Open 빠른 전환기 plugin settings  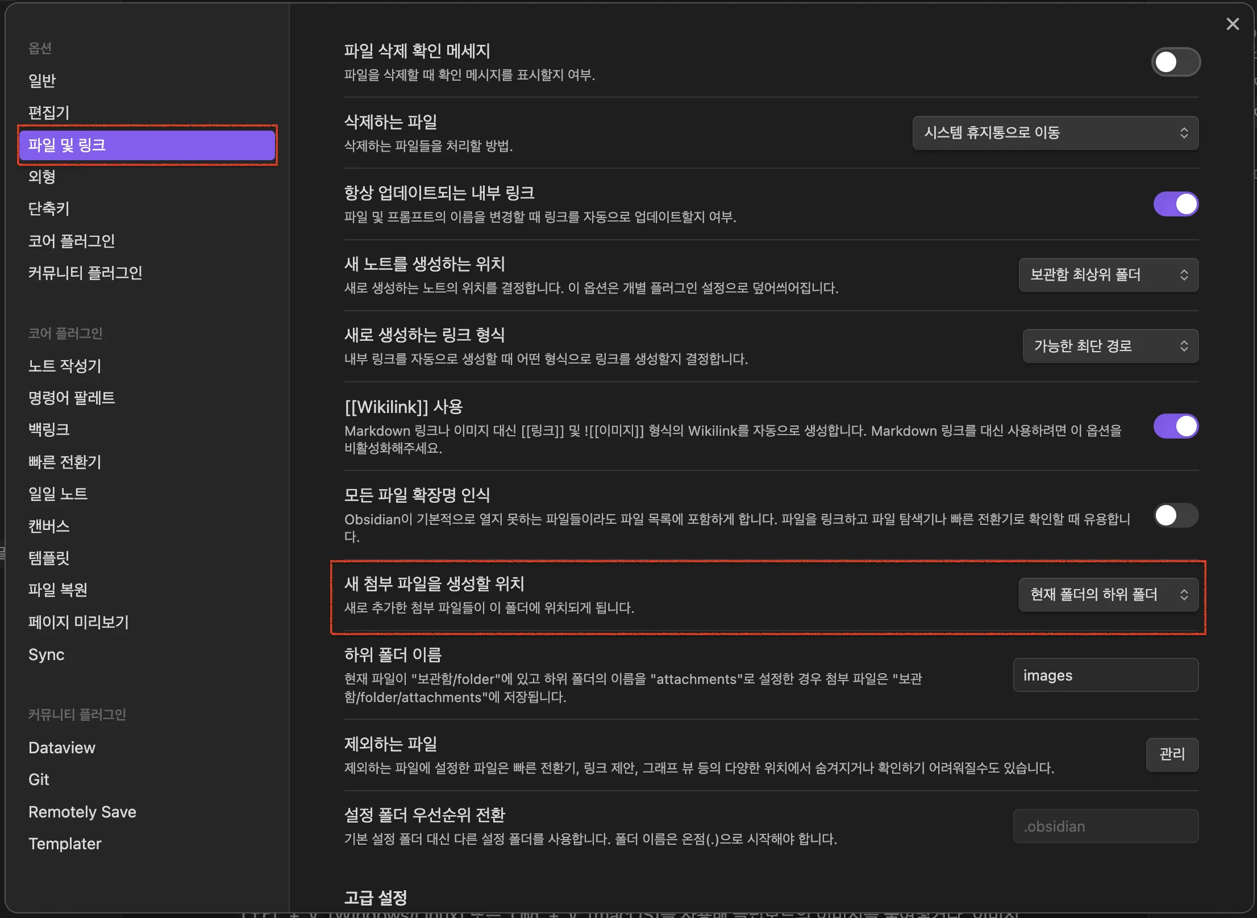[148, 462]
